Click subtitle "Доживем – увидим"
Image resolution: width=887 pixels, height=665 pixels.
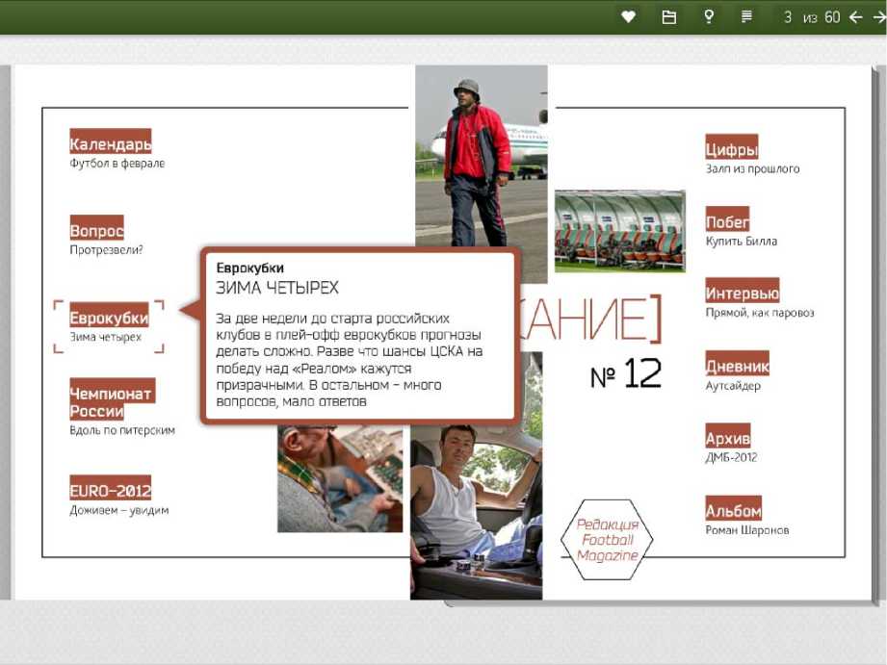coord(119,510)
